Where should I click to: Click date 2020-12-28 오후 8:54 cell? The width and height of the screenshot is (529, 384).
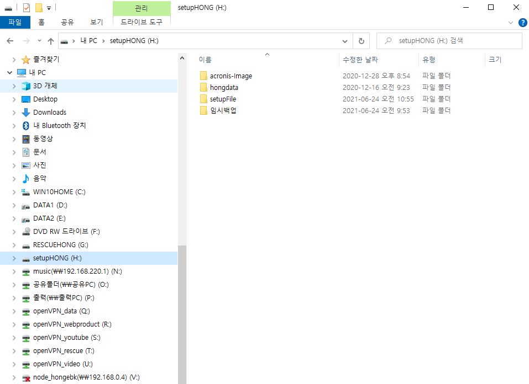[376, 76]
